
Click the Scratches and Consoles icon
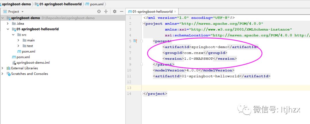pos(9,74)
